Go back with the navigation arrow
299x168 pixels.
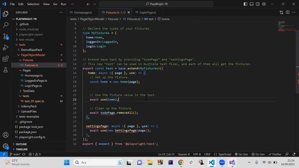[88, 4]
